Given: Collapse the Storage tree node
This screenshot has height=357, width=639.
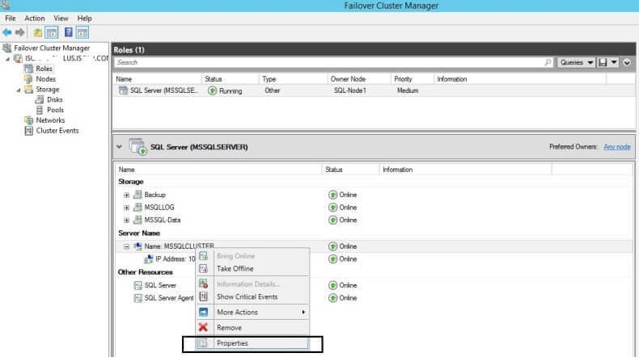Looking at the screenshot, I should 19,90.
